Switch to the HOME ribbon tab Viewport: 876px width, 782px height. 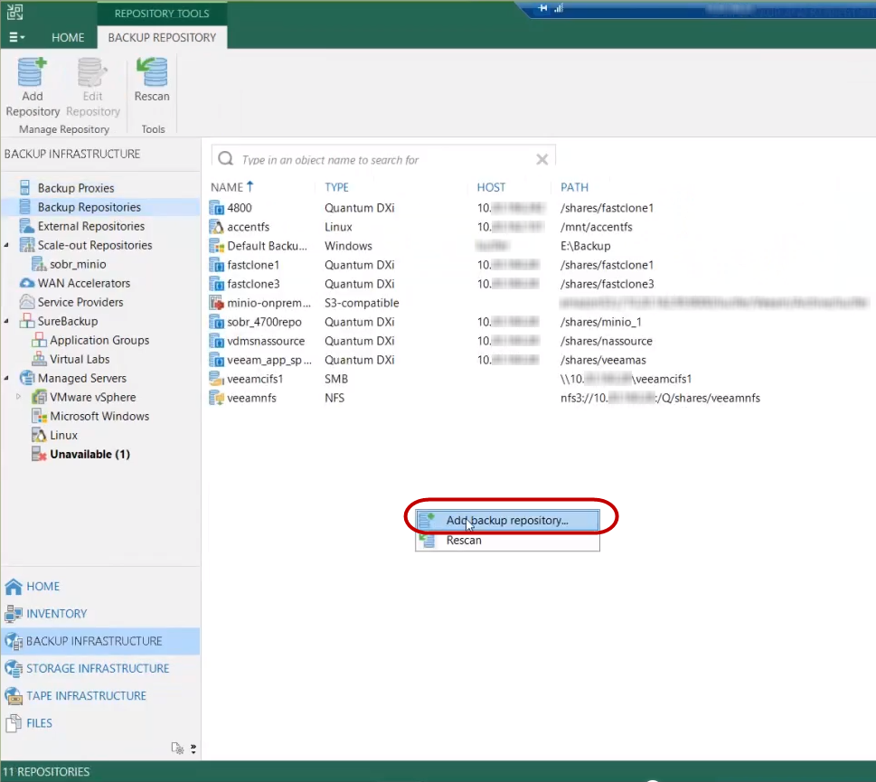tap(68, 38)
